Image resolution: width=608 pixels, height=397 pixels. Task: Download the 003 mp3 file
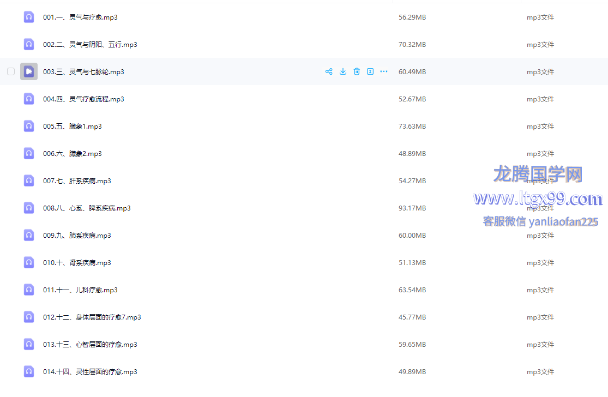coord(343,71)
